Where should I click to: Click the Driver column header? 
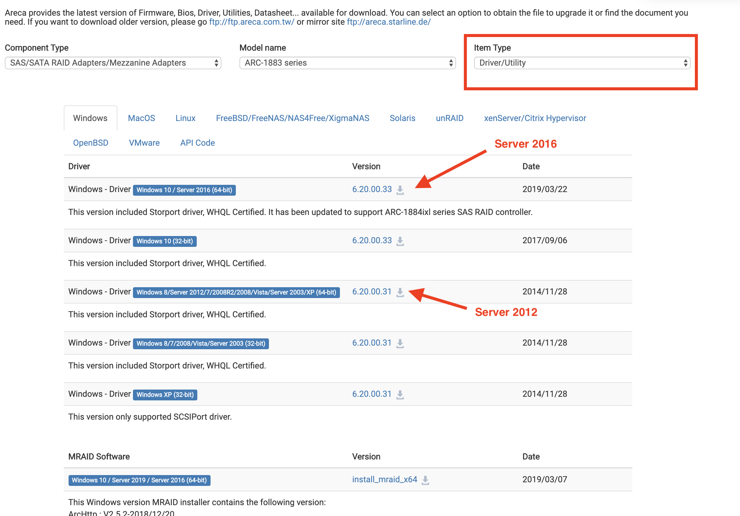pyautogui.click(x=79, y=166)
